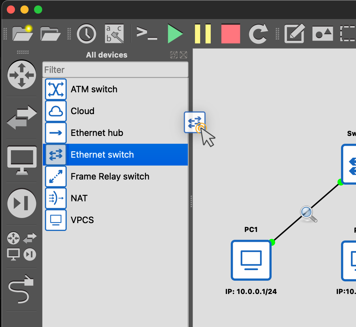
Task: Select NAT in the device list
Action: [79, 198]
